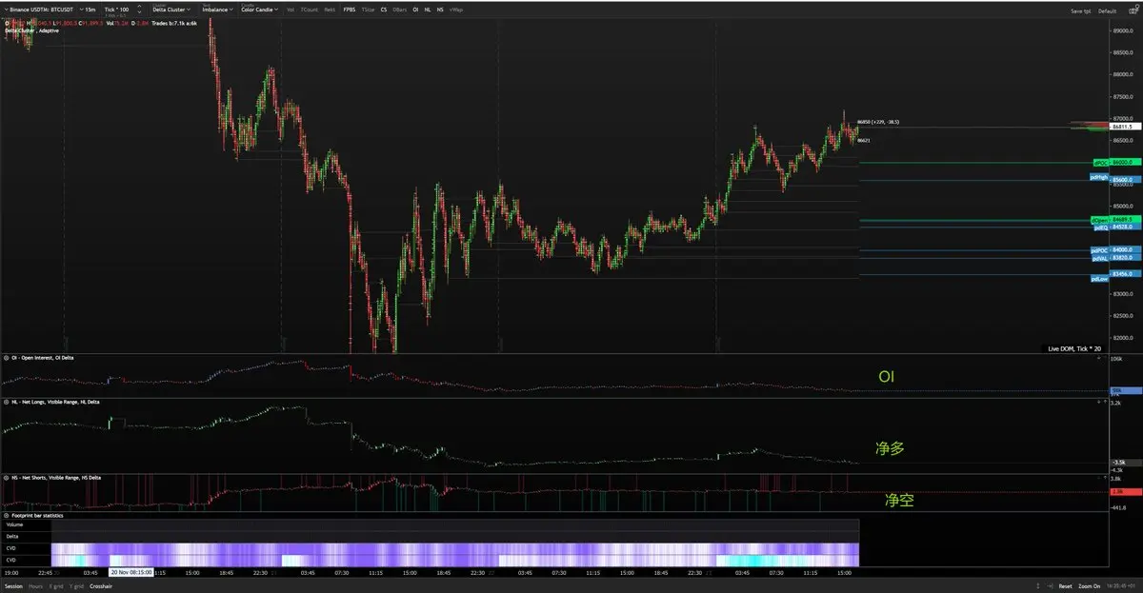This screenshot has height=593, width=1143.
Task: Click Save tpl button
Action: coord(1081,10)
